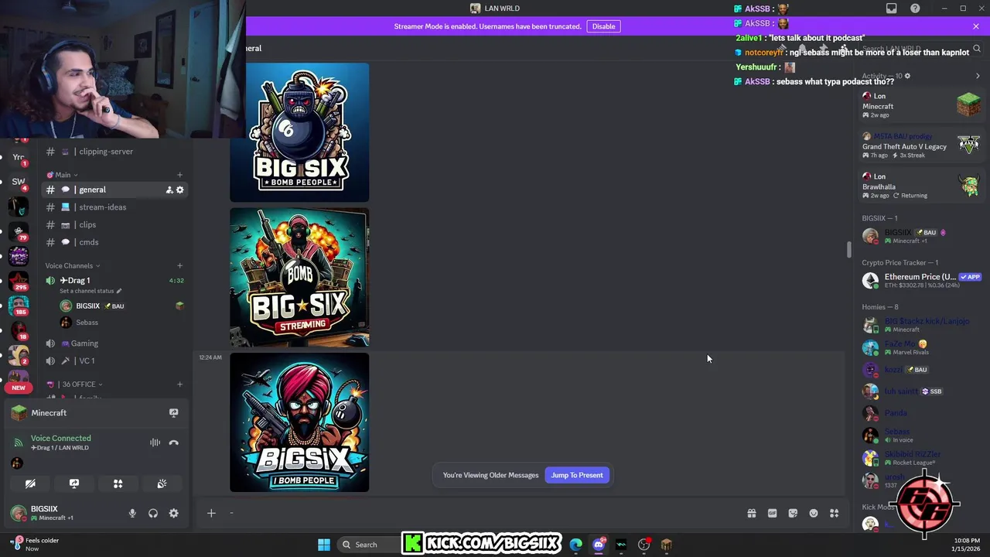Open the Minecraft taskbar icon
990x557 pixels.
(667, 545)
